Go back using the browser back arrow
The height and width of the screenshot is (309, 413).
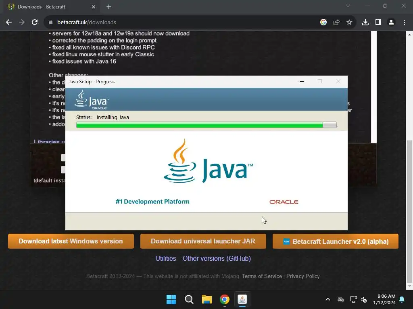9,23
